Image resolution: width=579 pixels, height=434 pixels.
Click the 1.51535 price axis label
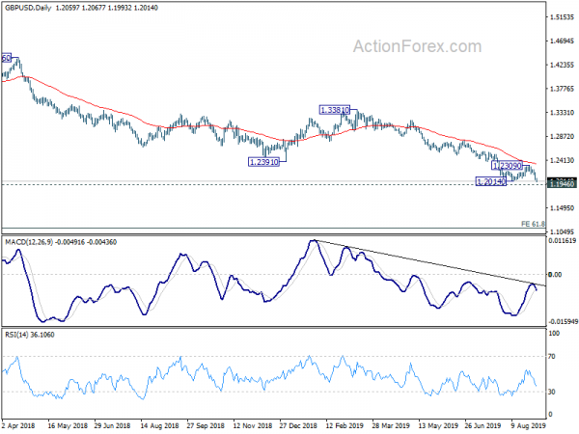point(562,17)
